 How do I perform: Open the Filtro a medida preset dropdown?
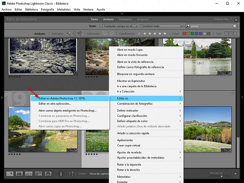tap(223, 19)
